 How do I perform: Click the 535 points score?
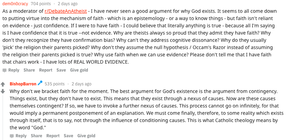click(55, 84)
